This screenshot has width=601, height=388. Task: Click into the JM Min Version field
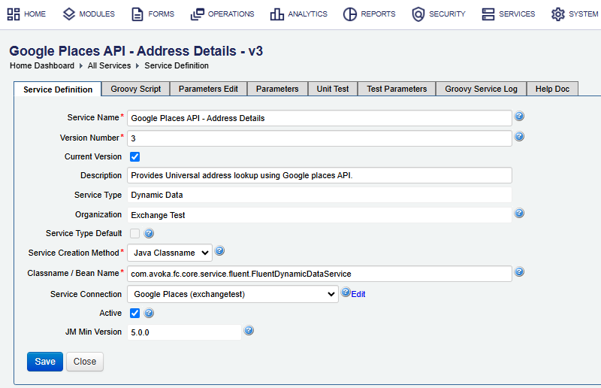point(184,332)
